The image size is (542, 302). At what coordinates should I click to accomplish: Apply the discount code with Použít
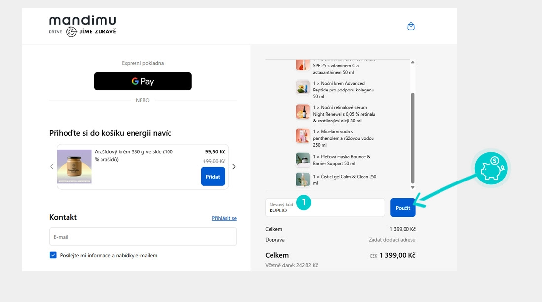tap(403, 208)
